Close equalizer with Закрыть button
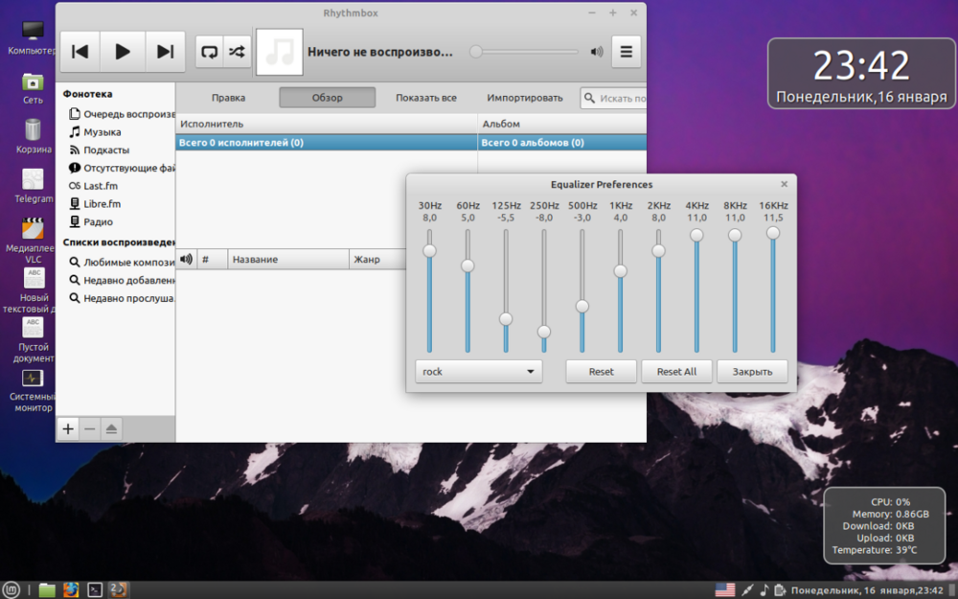This screenshot has height=599, width=958. pyautogui.click(x=752, y=372)
